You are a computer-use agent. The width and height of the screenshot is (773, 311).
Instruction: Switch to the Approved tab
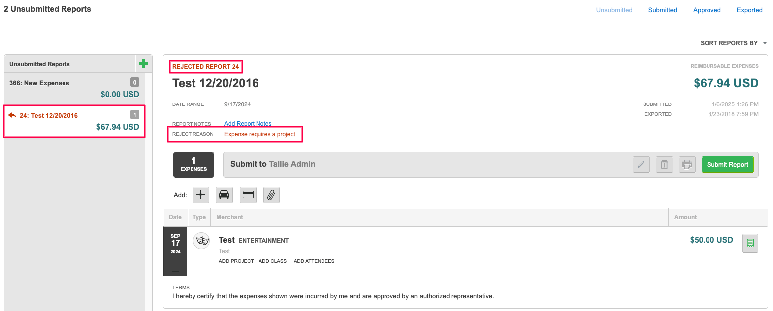coord(707,10)
